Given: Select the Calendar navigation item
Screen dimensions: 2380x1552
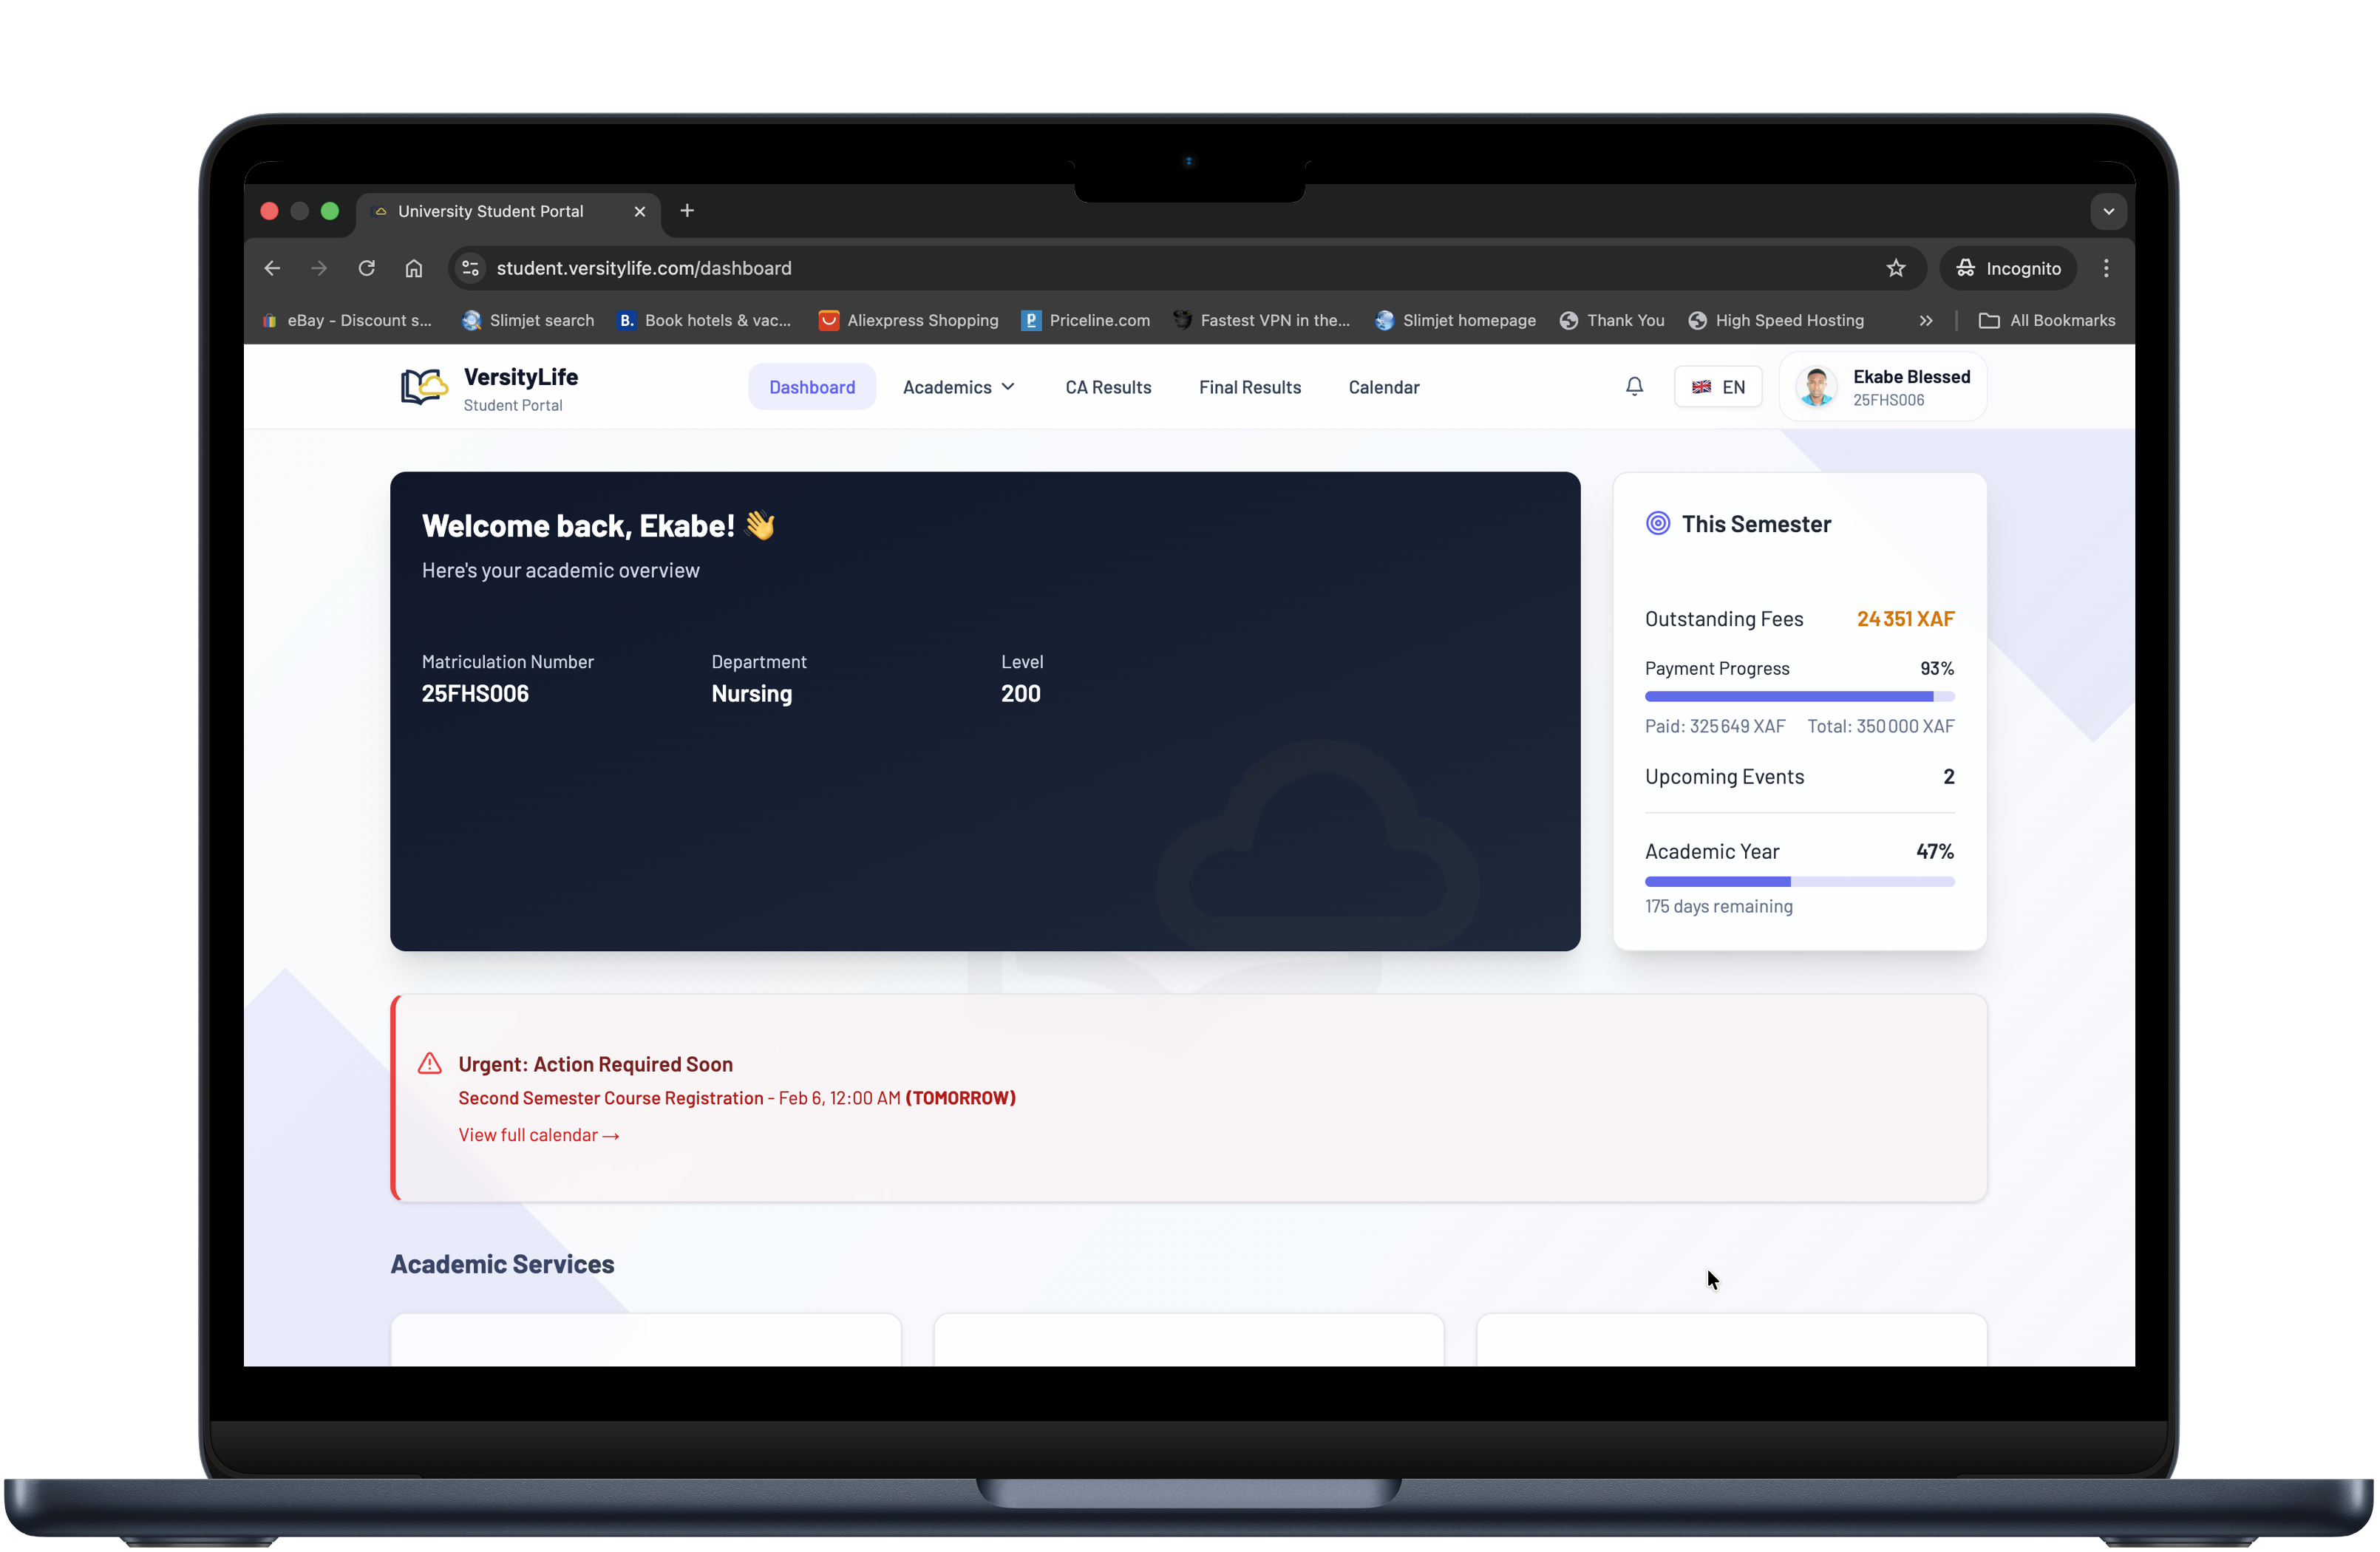Looking at the screenshot, I should (x=1383, y=387).
